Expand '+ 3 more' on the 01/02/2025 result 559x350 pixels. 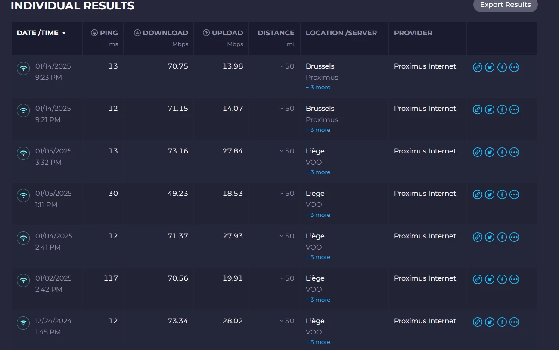tap(318, 300)
